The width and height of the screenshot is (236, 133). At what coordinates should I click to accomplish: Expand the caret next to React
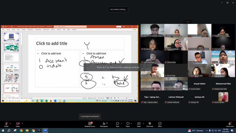pos(131,123)
